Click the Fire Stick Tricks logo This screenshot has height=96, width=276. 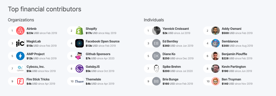click(20, 81)
